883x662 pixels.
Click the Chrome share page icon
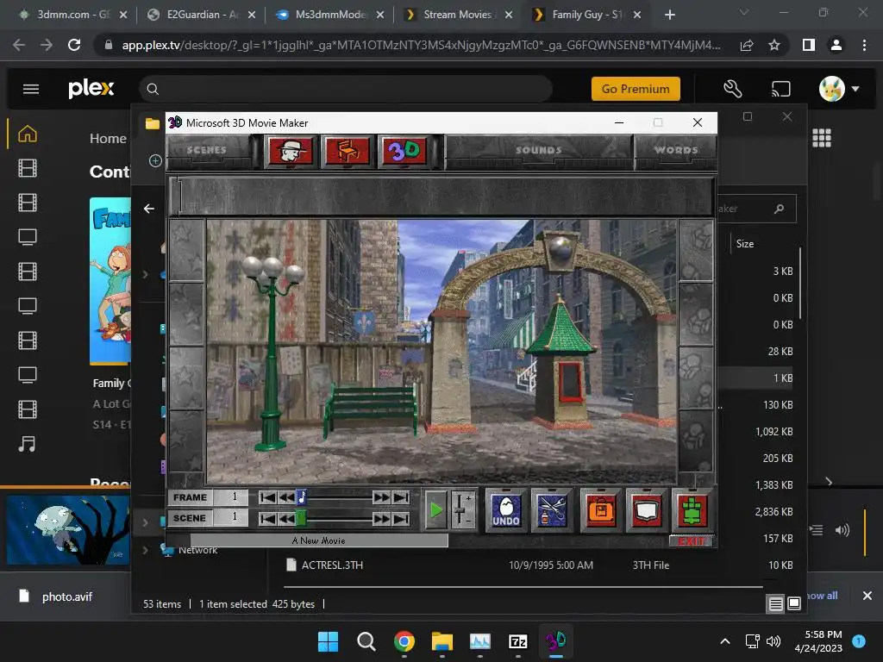747,45
